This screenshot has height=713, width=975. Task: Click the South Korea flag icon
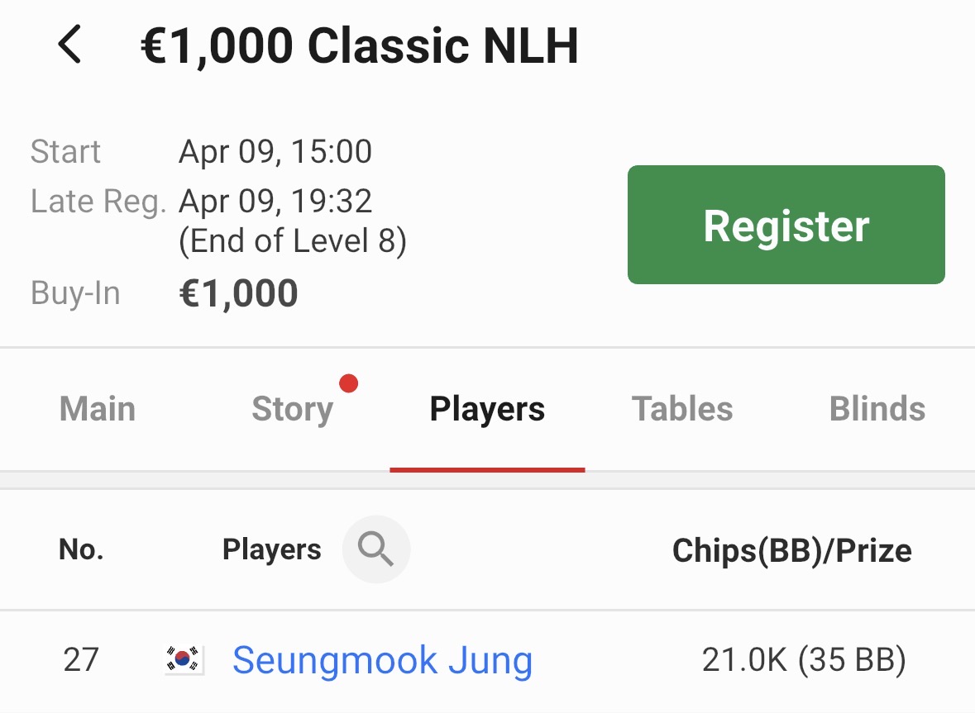184,660
